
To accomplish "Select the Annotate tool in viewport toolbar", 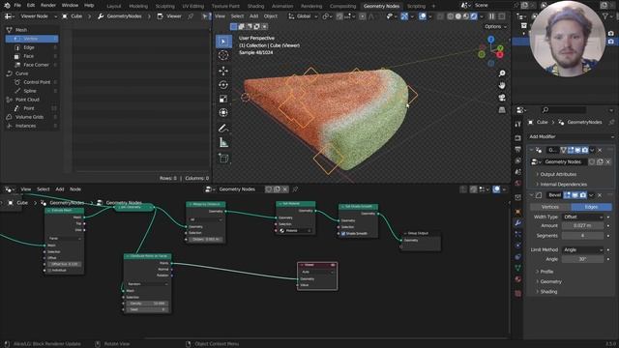I will (223, 129).
